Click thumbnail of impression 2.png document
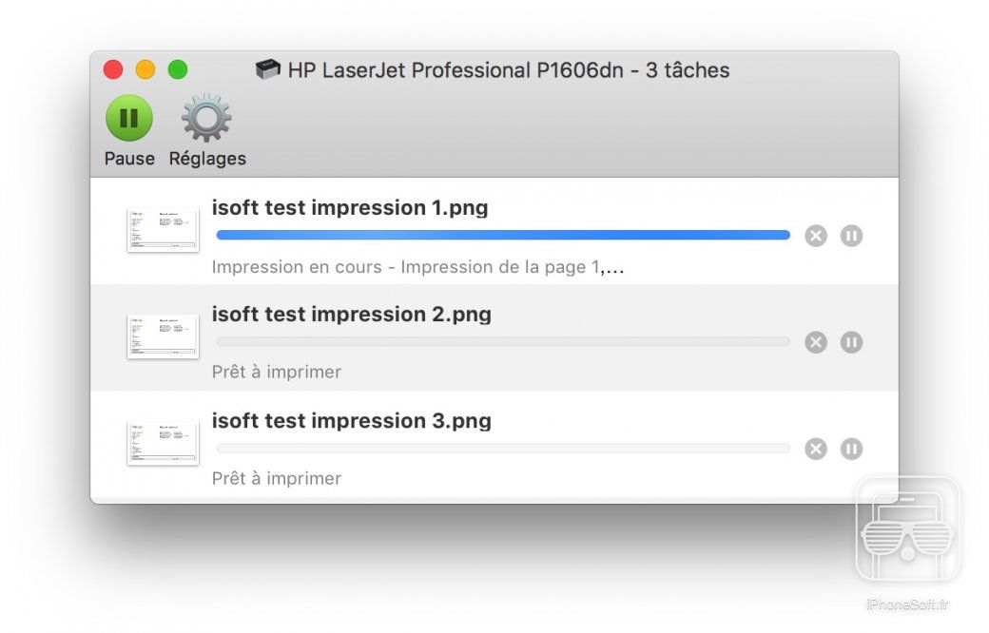Image resolution: width=989 pixels, height=633 pixels. (x=163, y=337)
